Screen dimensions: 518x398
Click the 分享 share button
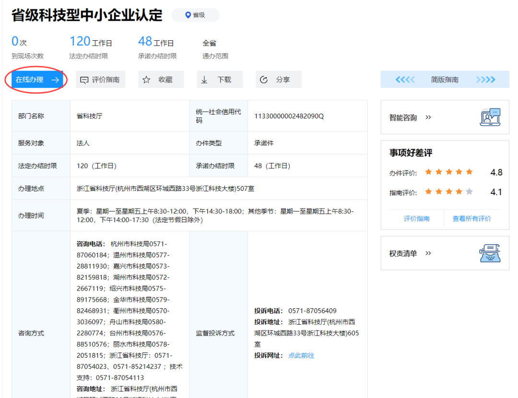pyautogui.click(x=278, y=80)
